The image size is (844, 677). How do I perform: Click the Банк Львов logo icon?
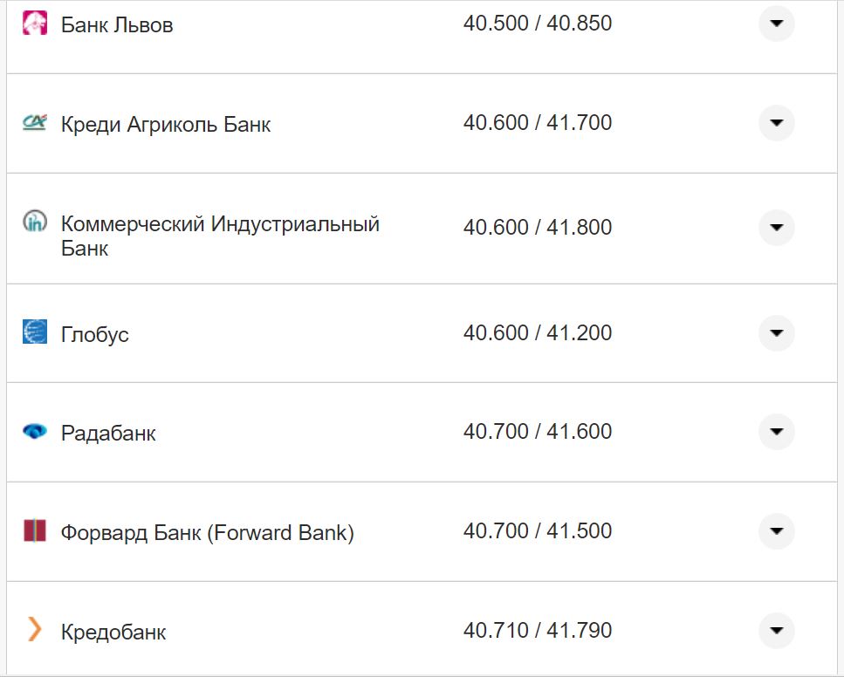coord(34,24)
